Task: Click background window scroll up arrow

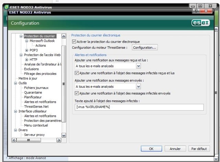Action: click(216, 29)
